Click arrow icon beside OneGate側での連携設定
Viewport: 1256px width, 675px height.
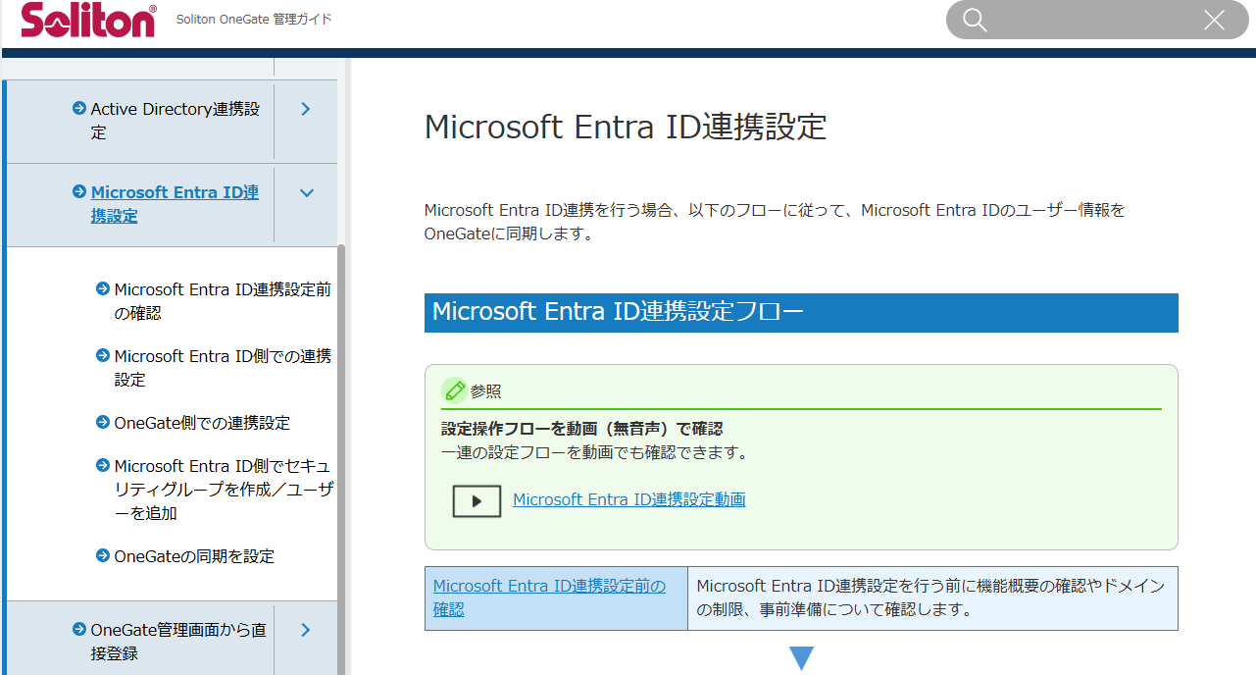tap(103, 422)
